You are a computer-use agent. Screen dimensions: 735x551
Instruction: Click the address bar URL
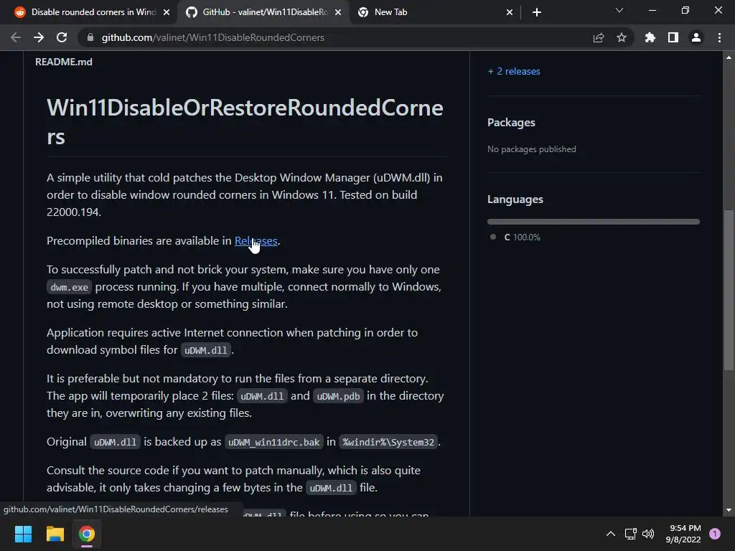[x=212, y=37]
